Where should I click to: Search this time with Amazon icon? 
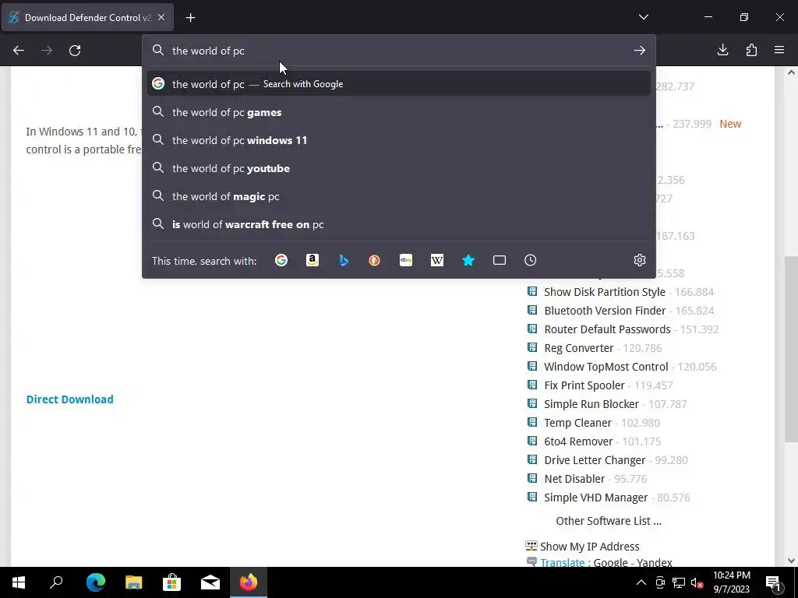[312, 260]
